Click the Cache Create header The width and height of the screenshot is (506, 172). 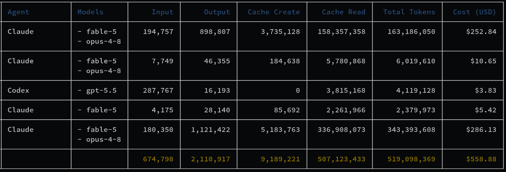[x=274, y=12]
